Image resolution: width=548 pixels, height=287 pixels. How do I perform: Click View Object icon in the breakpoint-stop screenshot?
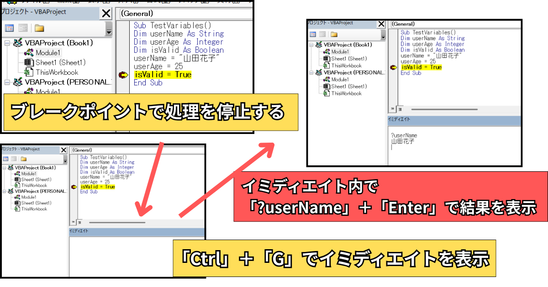(x=23, y=28)
